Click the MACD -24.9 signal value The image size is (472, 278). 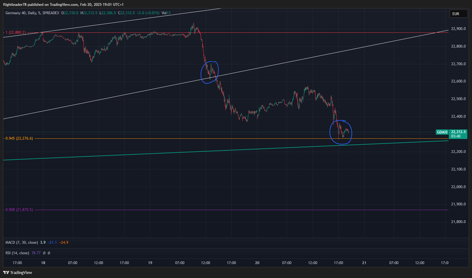64,242
